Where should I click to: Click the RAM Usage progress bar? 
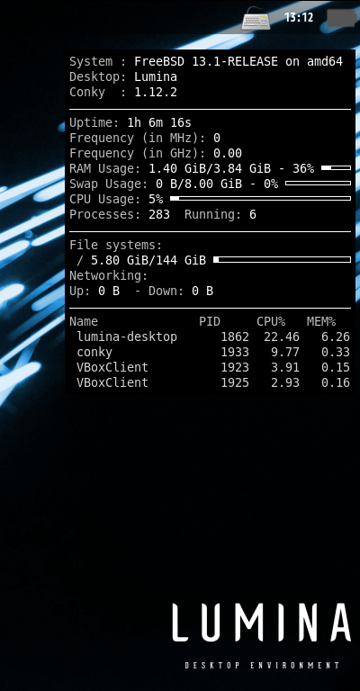pos(337,168)
